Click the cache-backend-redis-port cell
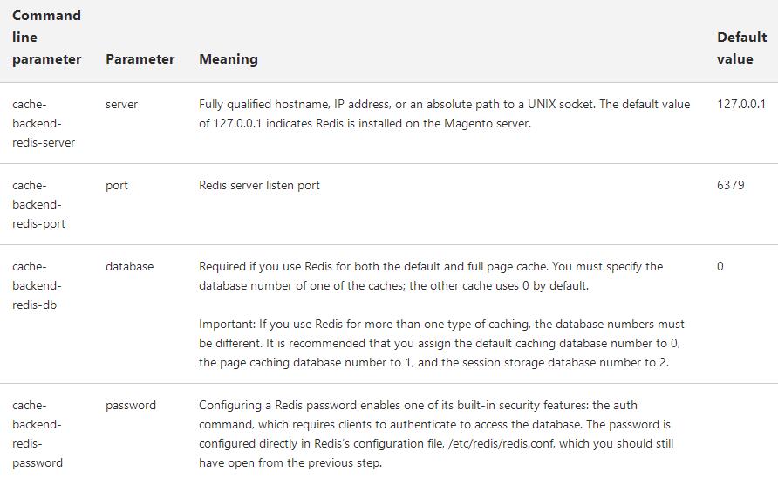Screen dimensions: 778x479 [x=38, y=204]
